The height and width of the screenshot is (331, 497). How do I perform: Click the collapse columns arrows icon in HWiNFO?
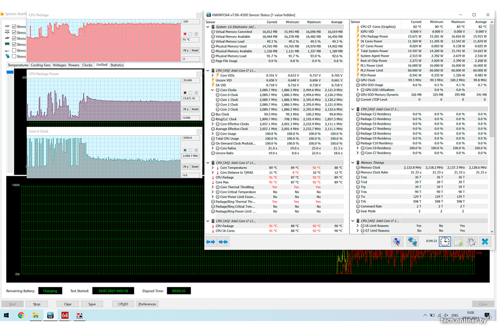pos(223,242)
